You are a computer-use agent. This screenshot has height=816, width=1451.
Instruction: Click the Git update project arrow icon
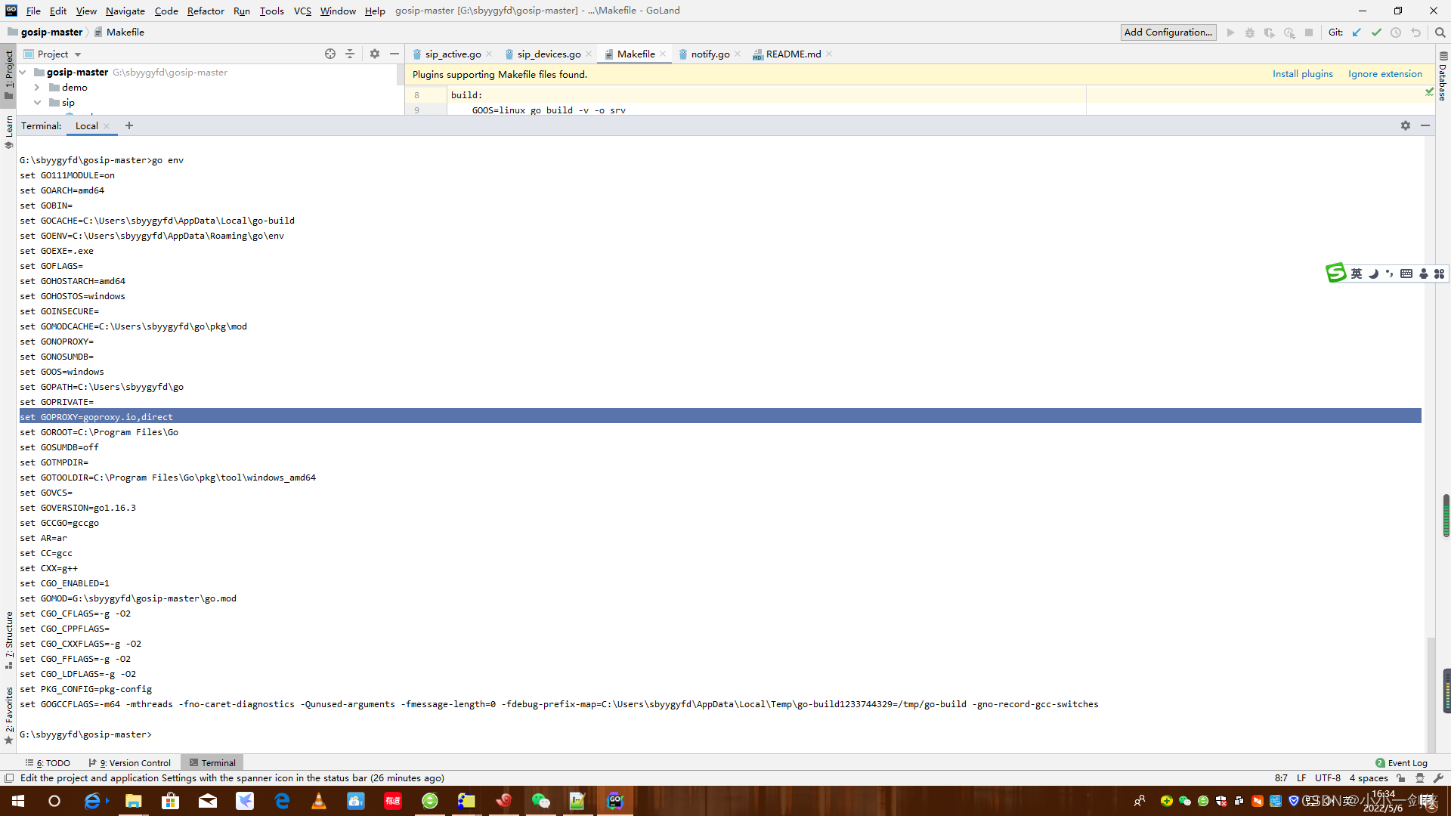coord(1357,32)
